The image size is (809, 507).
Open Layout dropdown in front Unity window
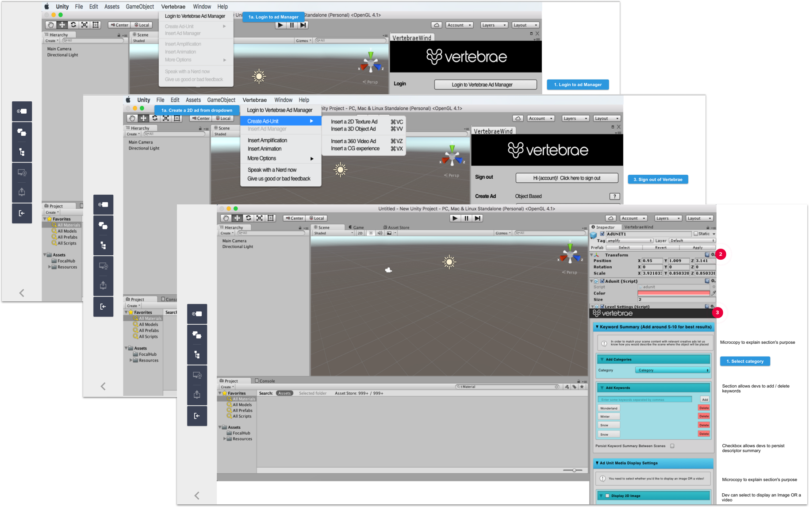click(x=700, y=218)
